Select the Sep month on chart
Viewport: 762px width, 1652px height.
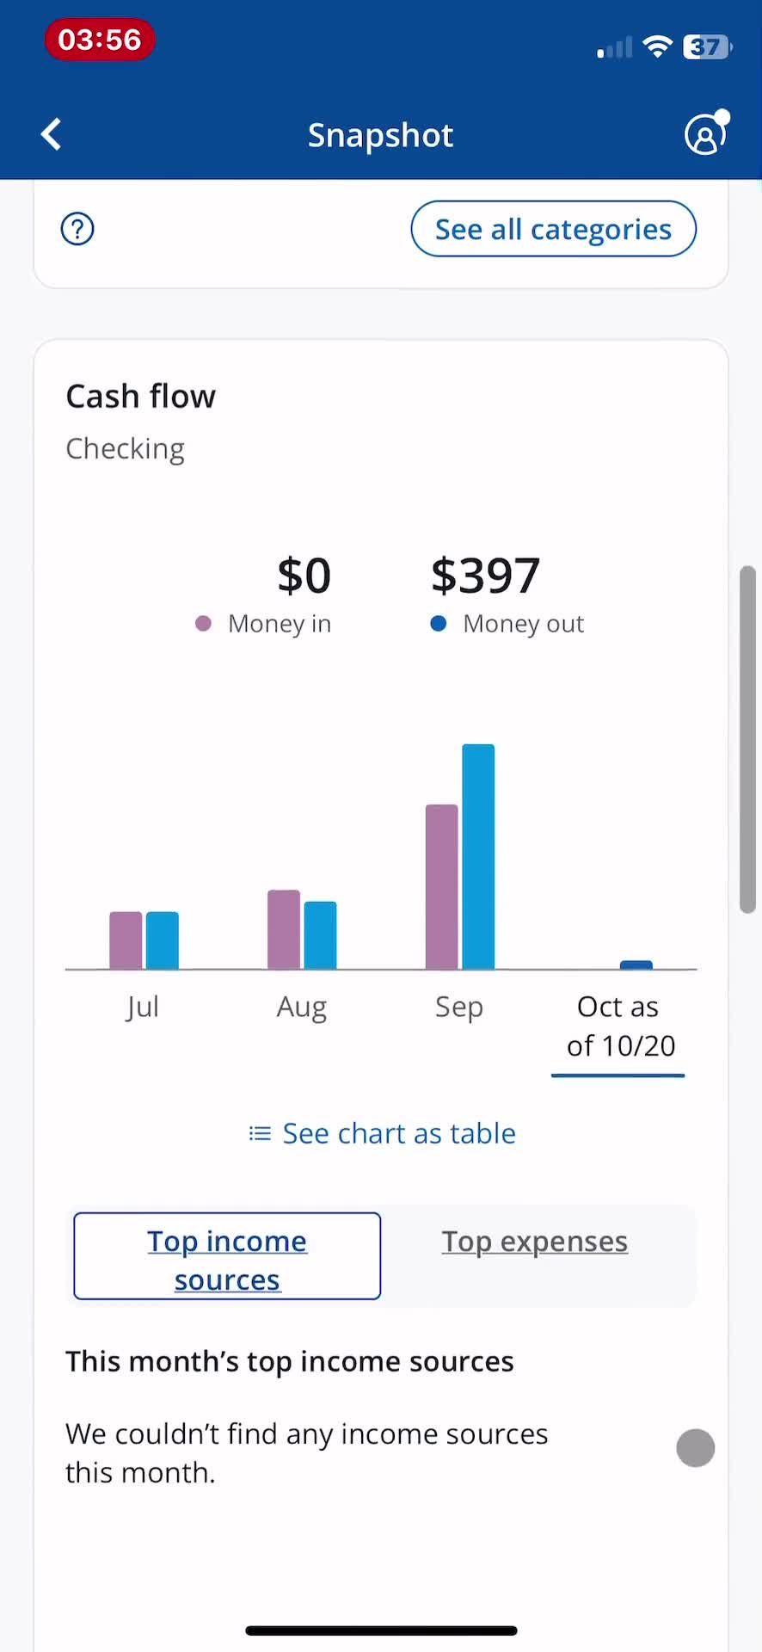tap(459, 1006)
